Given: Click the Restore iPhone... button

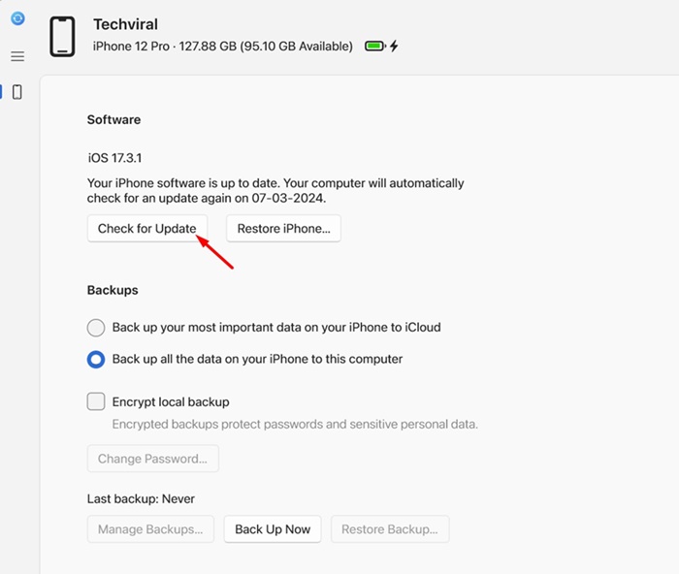Looking at the screenshot, I should coord(283,229).
